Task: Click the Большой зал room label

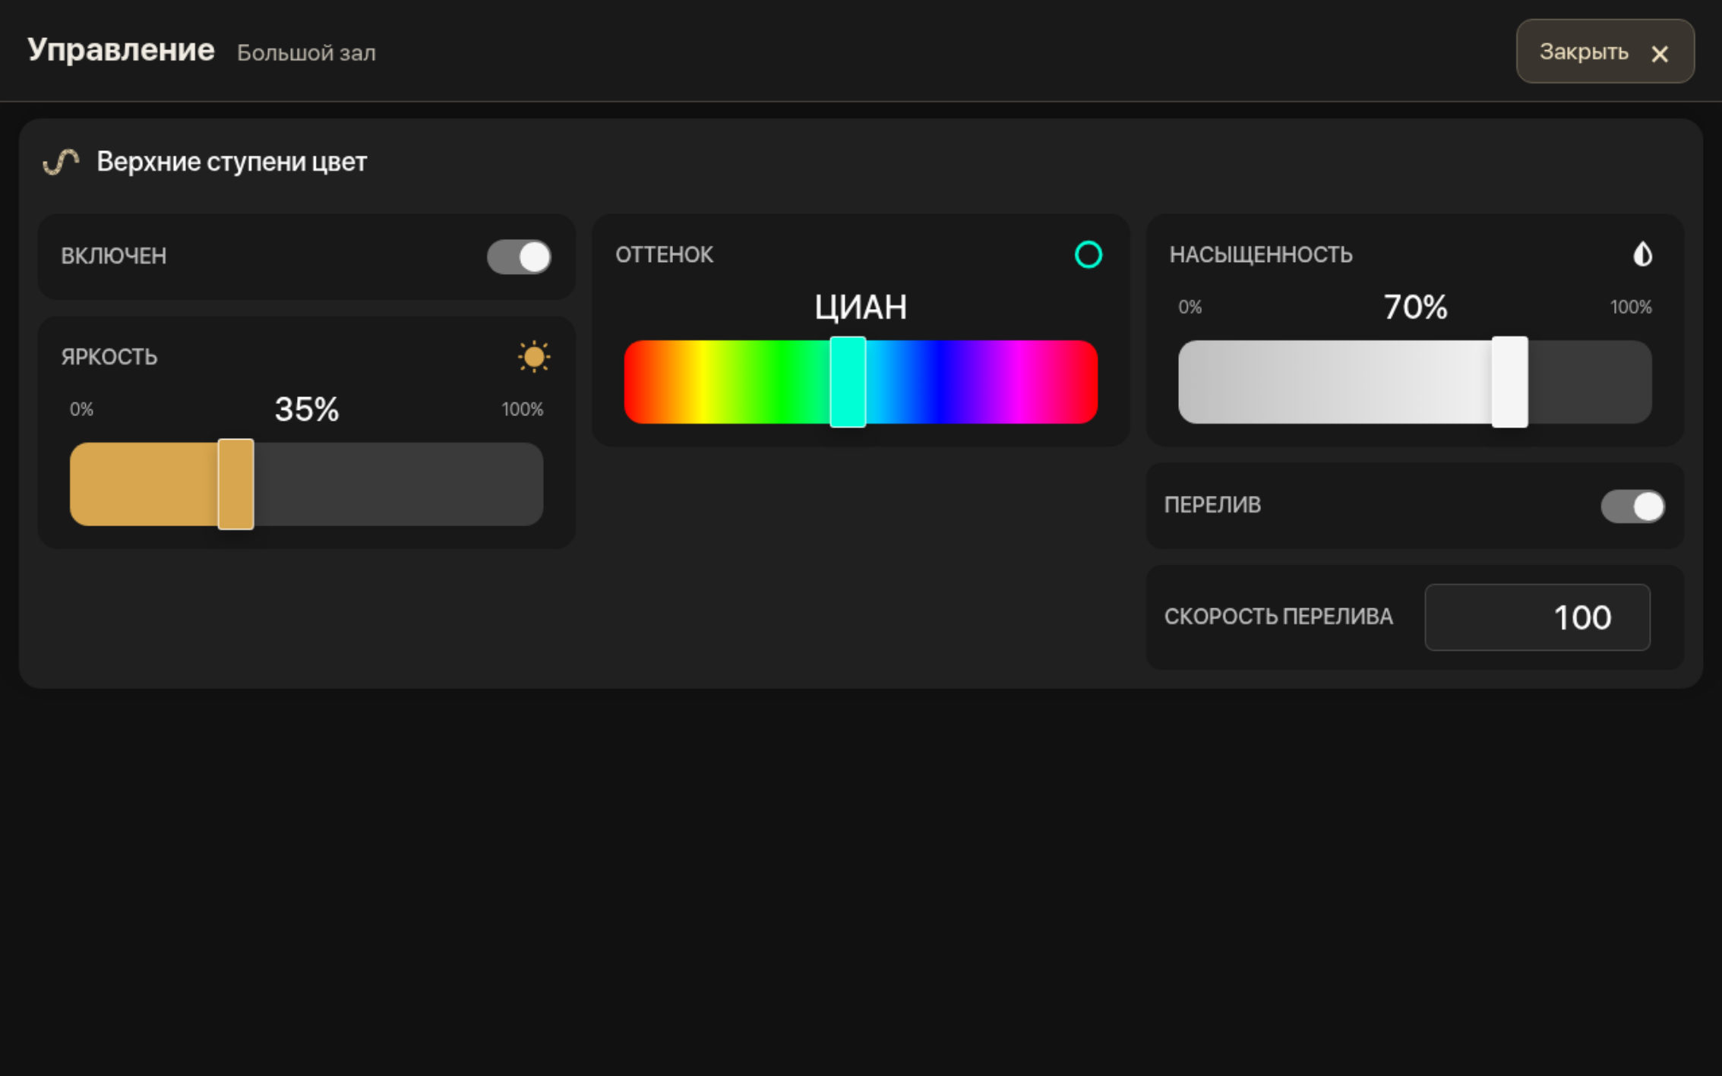Action: 306,53
